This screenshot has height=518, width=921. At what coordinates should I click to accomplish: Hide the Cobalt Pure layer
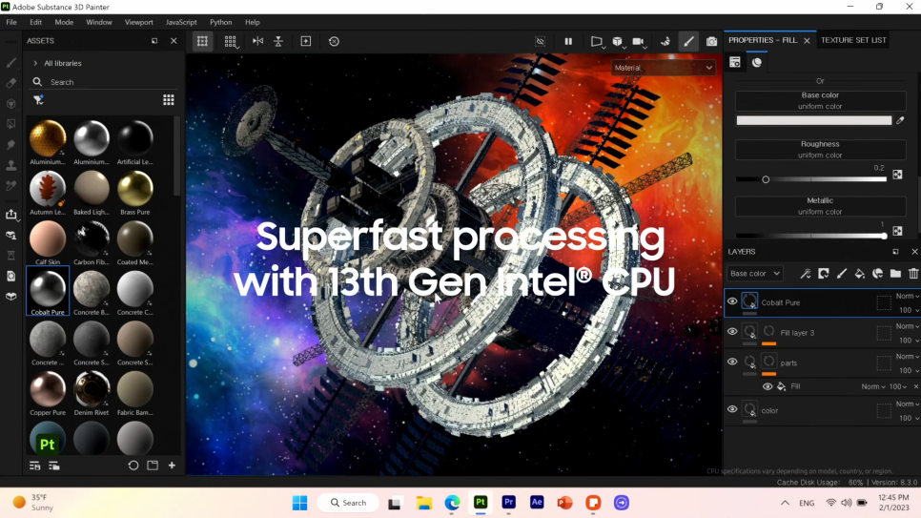point(732,301)
